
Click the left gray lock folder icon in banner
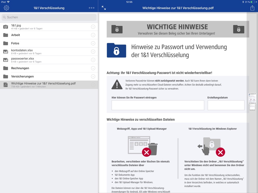117,29
